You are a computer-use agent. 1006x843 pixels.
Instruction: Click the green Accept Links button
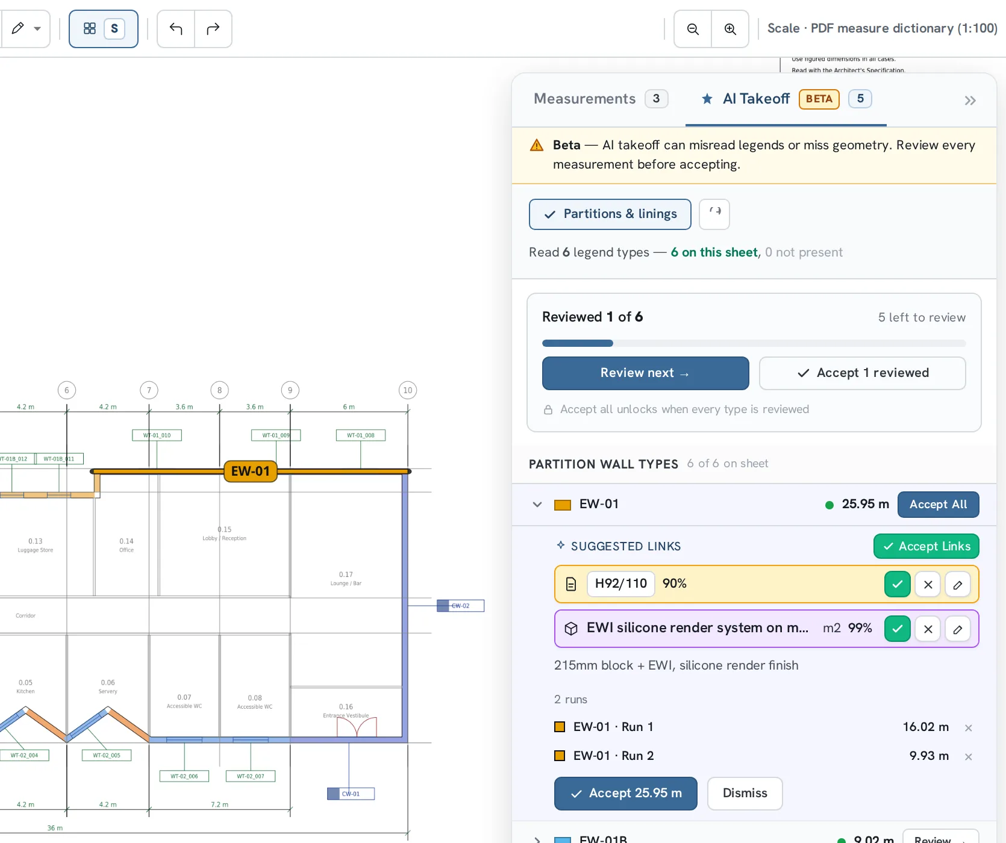click(x=926, y=546)
